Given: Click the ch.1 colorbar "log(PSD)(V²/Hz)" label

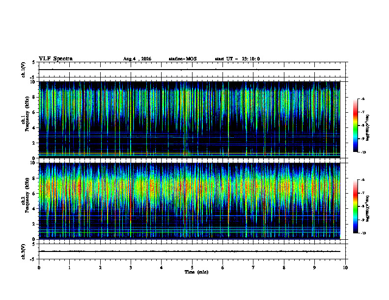Looking at the screenshot, I should (367, 128).
